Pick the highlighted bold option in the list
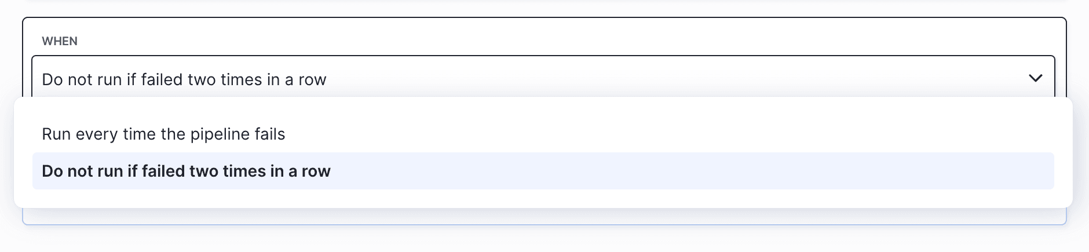The height and width of the screenshot is (252, 1089). (186, 171)
